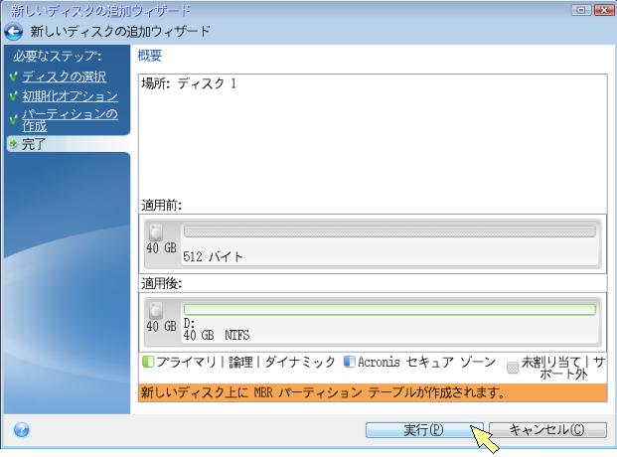This screenshot has height=457, width=617.
Task: Open パーティションの作成 step link
Action: pyautogui.click(x=70, y=120)
